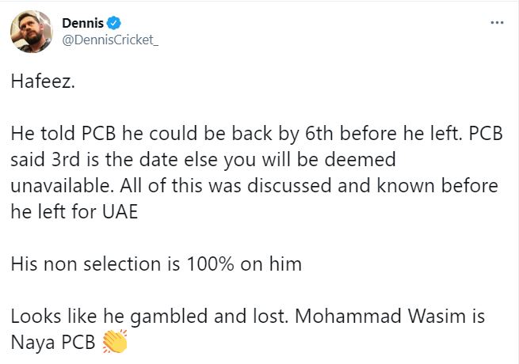Open Dennis's profile picture

click(x=32, y=32)
